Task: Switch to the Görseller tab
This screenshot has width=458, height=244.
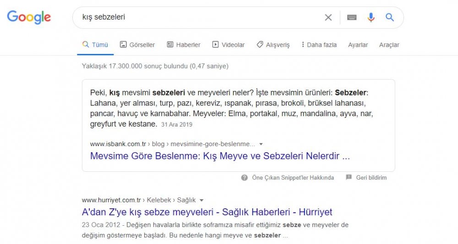Action: (x=137, y=45)
